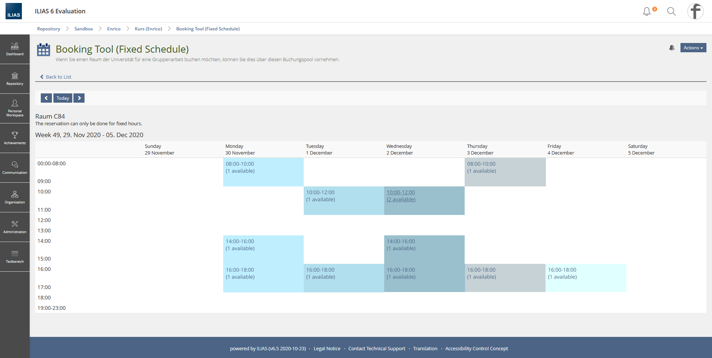Go to previous week arrow
This screenshot has width=712, height=358.
[46, 98]
